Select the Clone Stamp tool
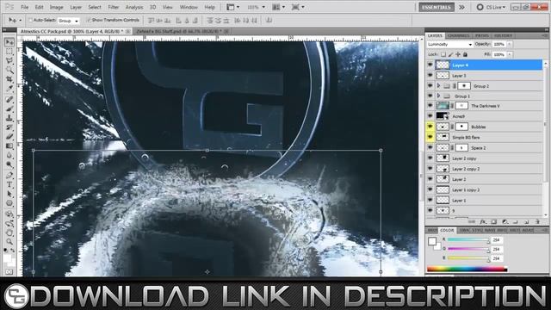 coord(9,118)
